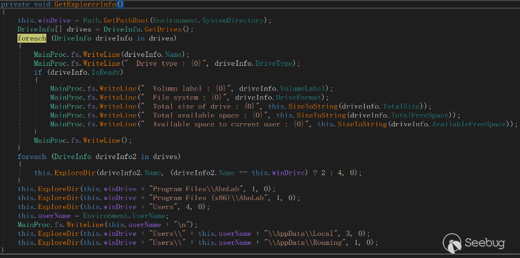Click the DriveType property reference
This screenshot has height=258, width=520.
point(275,64)
